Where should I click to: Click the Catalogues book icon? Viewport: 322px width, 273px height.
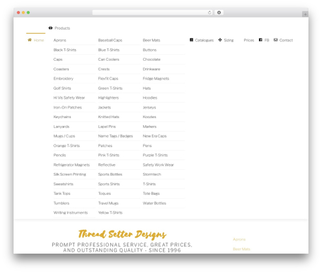191,40
